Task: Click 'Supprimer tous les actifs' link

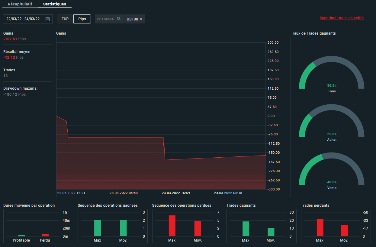Action: click(x=342, y=18)
